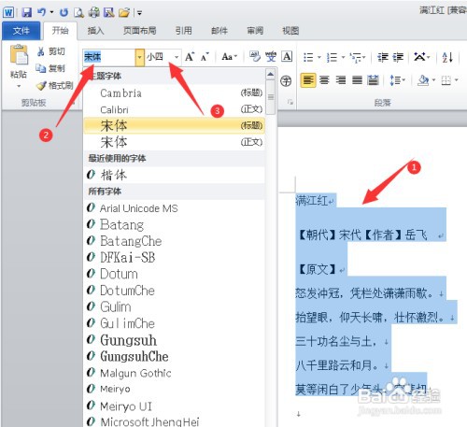
Task: Click the Numbering list icon
Action: click(x=332, y=57)
